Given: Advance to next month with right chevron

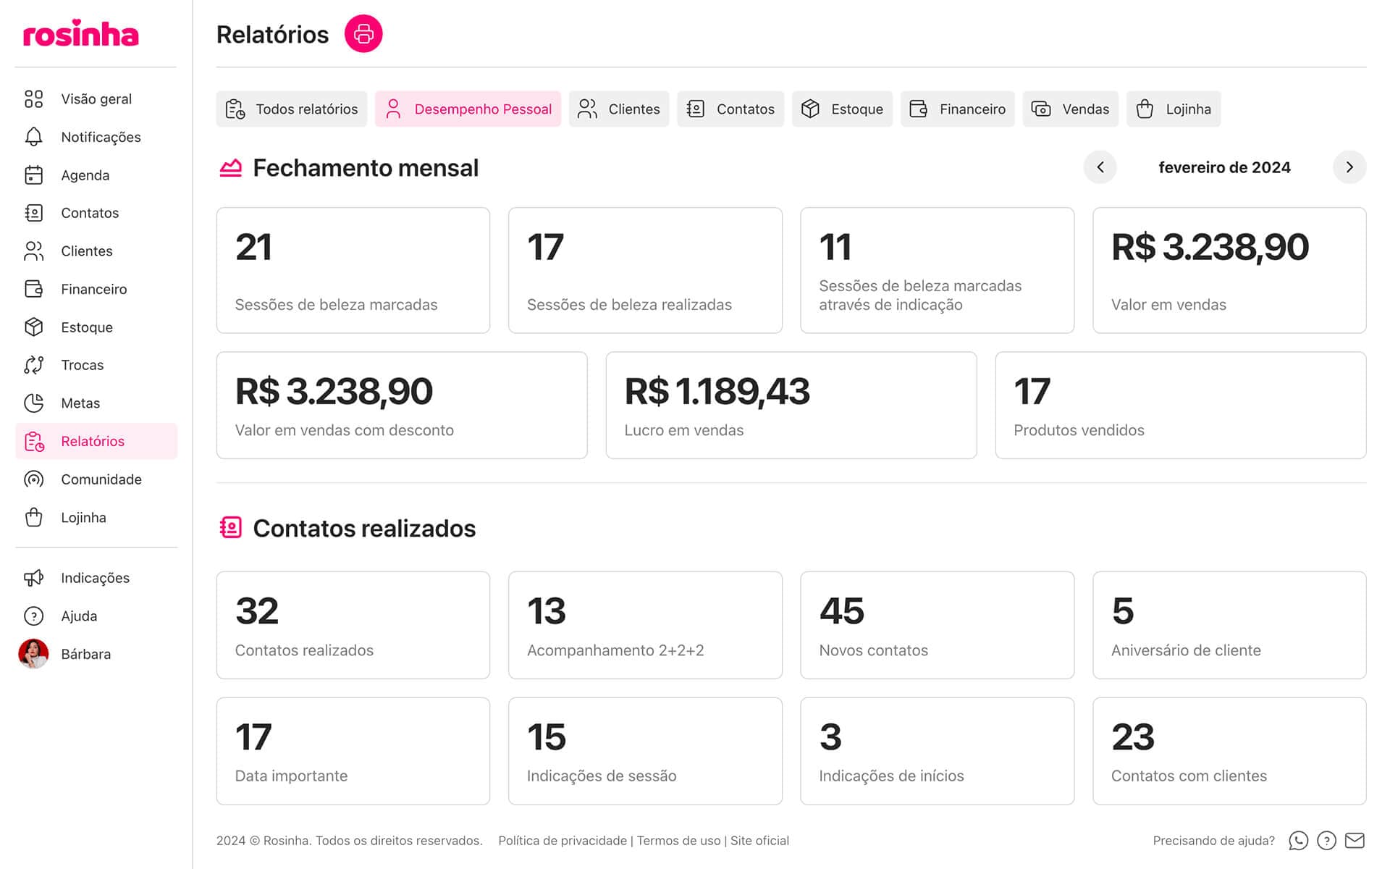Looking at the screenshot, I should [x=1349, y=167].
